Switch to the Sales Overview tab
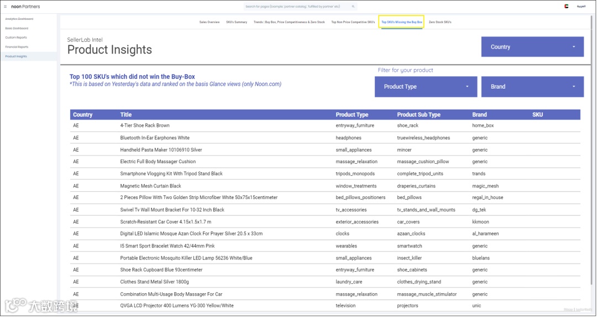597x317 pixels. [210, 22]
